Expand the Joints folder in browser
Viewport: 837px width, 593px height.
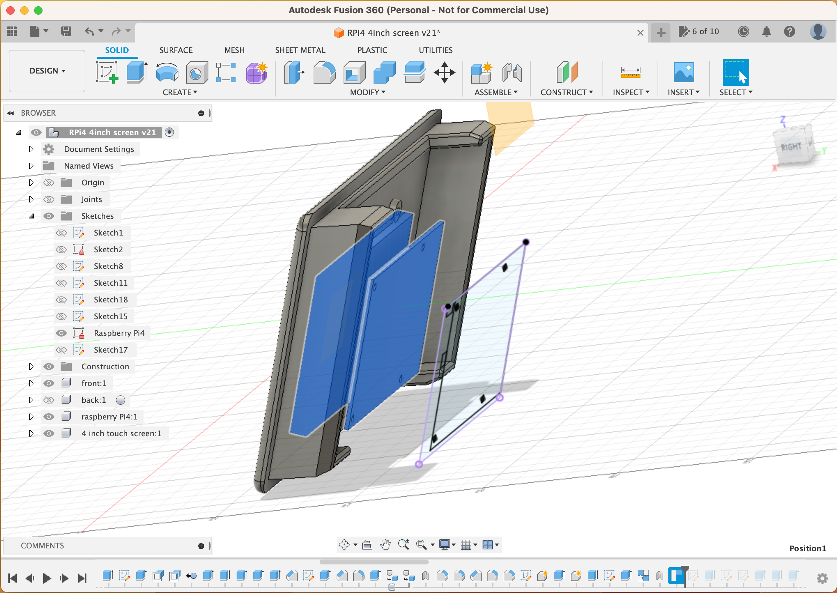pyautogui.click(x=31, y=199)
